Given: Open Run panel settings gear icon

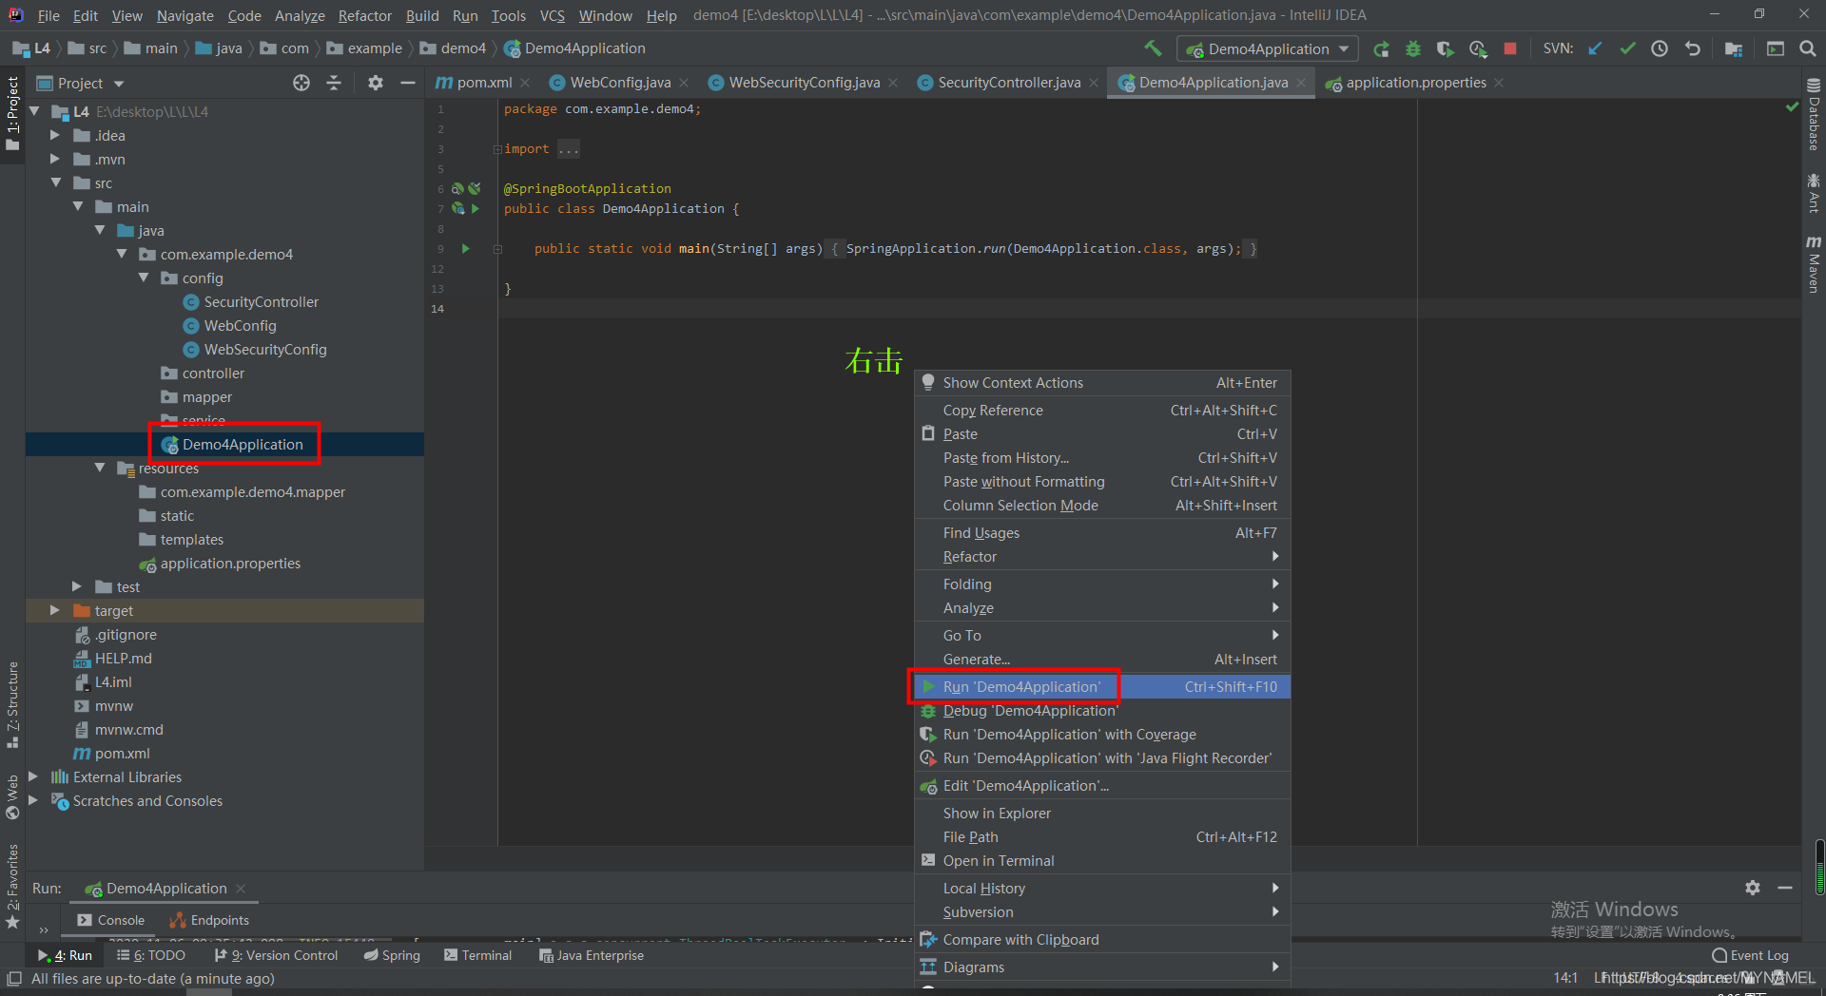Looking at the screenshot, I should tap(1753, 888).
